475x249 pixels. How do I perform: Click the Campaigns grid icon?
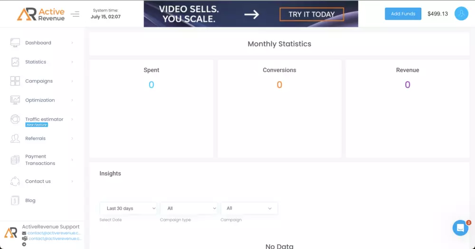(15, 81)
